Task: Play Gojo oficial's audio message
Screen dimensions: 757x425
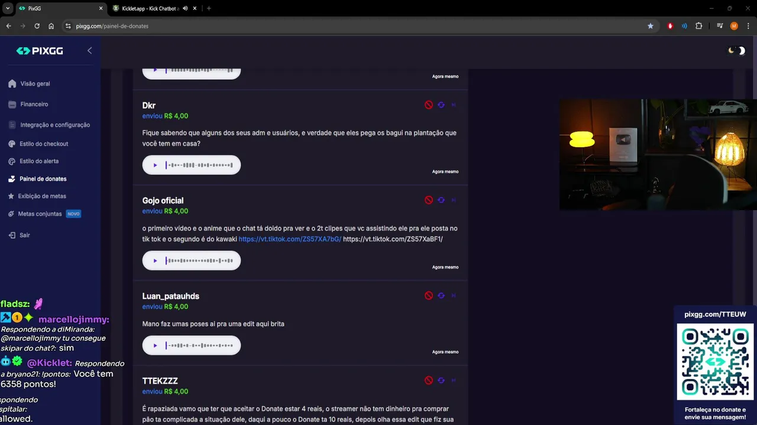Action: tap(155, 260)
